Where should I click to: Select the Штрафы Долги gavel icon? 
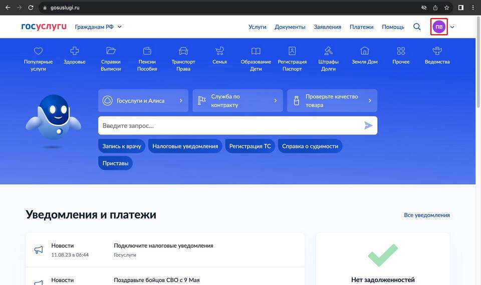point(329,51)
